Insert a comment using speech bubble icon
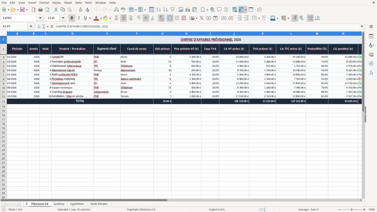The height and width of the screenshot is (212, 377). pyautogui.click(x=219, y=10)
